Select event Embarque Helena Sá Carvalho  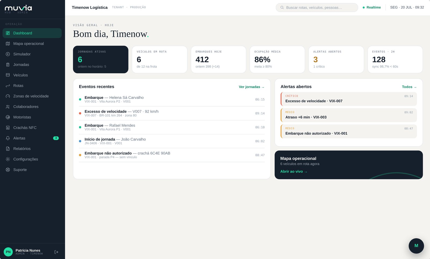click(x=172, y=99)
